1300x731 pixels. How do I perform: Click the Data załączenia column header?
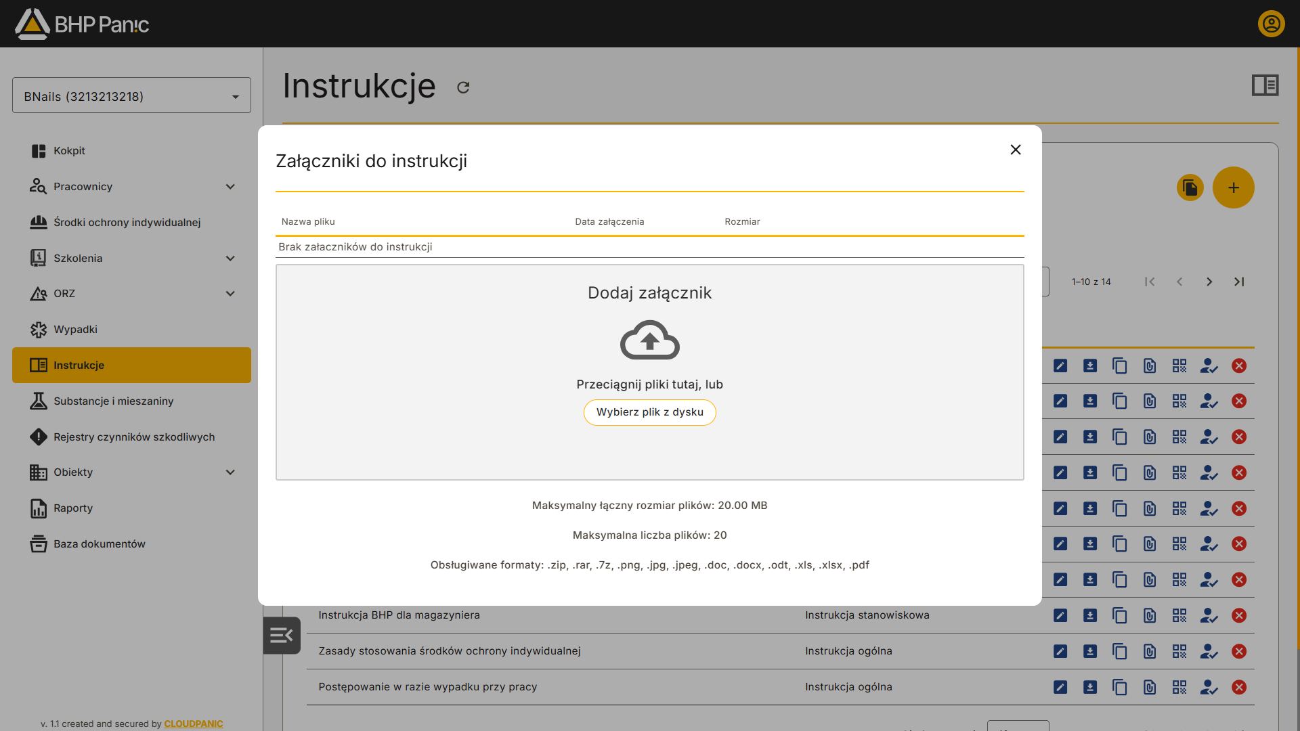[x=609, y=222]
